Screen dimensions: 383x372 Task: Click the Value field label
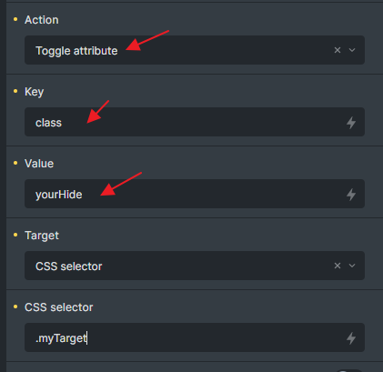(x=39, y=164)
